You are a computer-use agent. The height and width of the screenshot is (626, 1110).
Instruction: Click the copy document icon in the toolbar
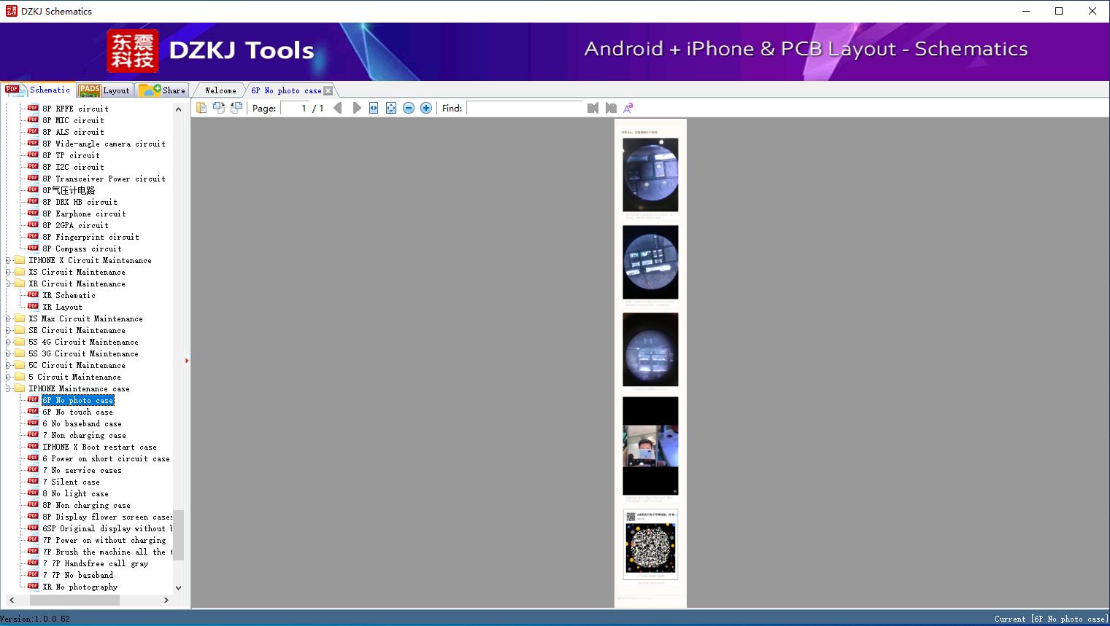click(201, 108)
